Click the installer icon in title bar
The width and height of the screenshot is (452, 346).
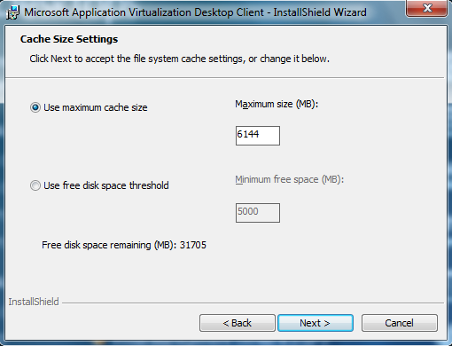12,12
